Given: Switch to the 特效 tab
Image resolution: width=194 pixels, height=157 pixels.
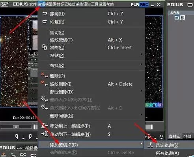Looking at the screenshot, I should point(188,137).
